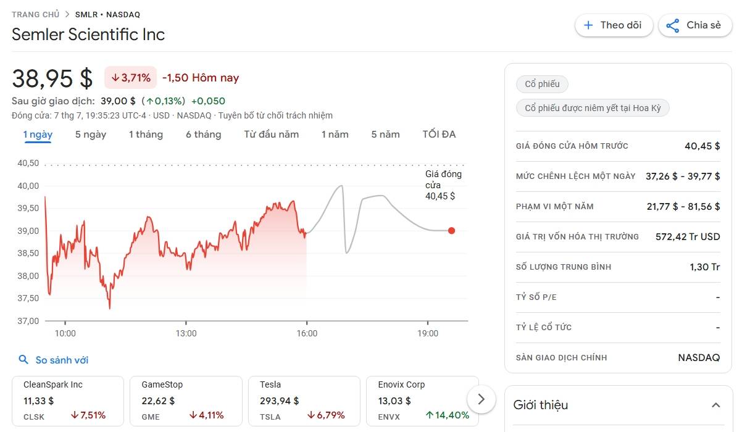Select Từ đầu năm range
This screenshot has height=432, width=750.
(271, 135)
